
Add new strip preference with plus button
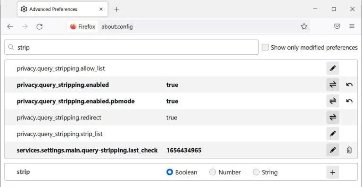click(333, 172)
